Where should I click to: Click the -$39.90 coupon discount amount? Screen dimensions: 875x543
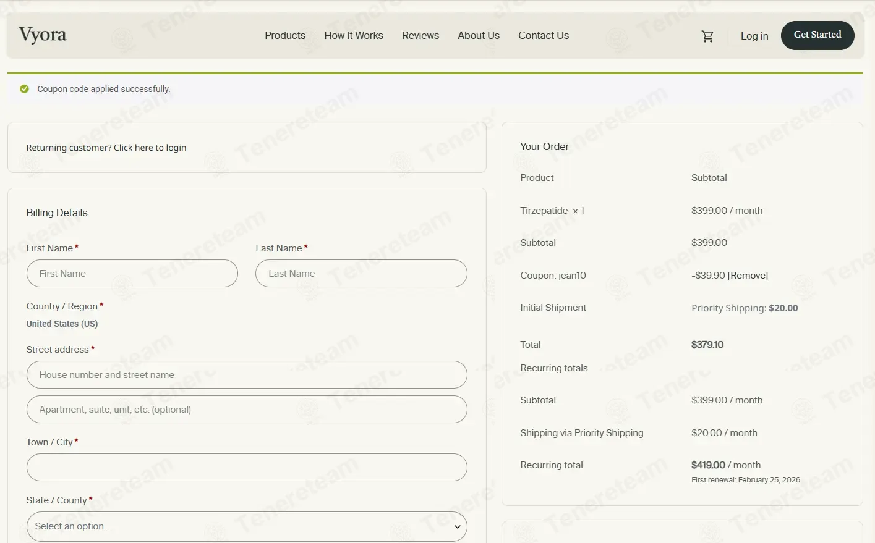coord(708,276)
